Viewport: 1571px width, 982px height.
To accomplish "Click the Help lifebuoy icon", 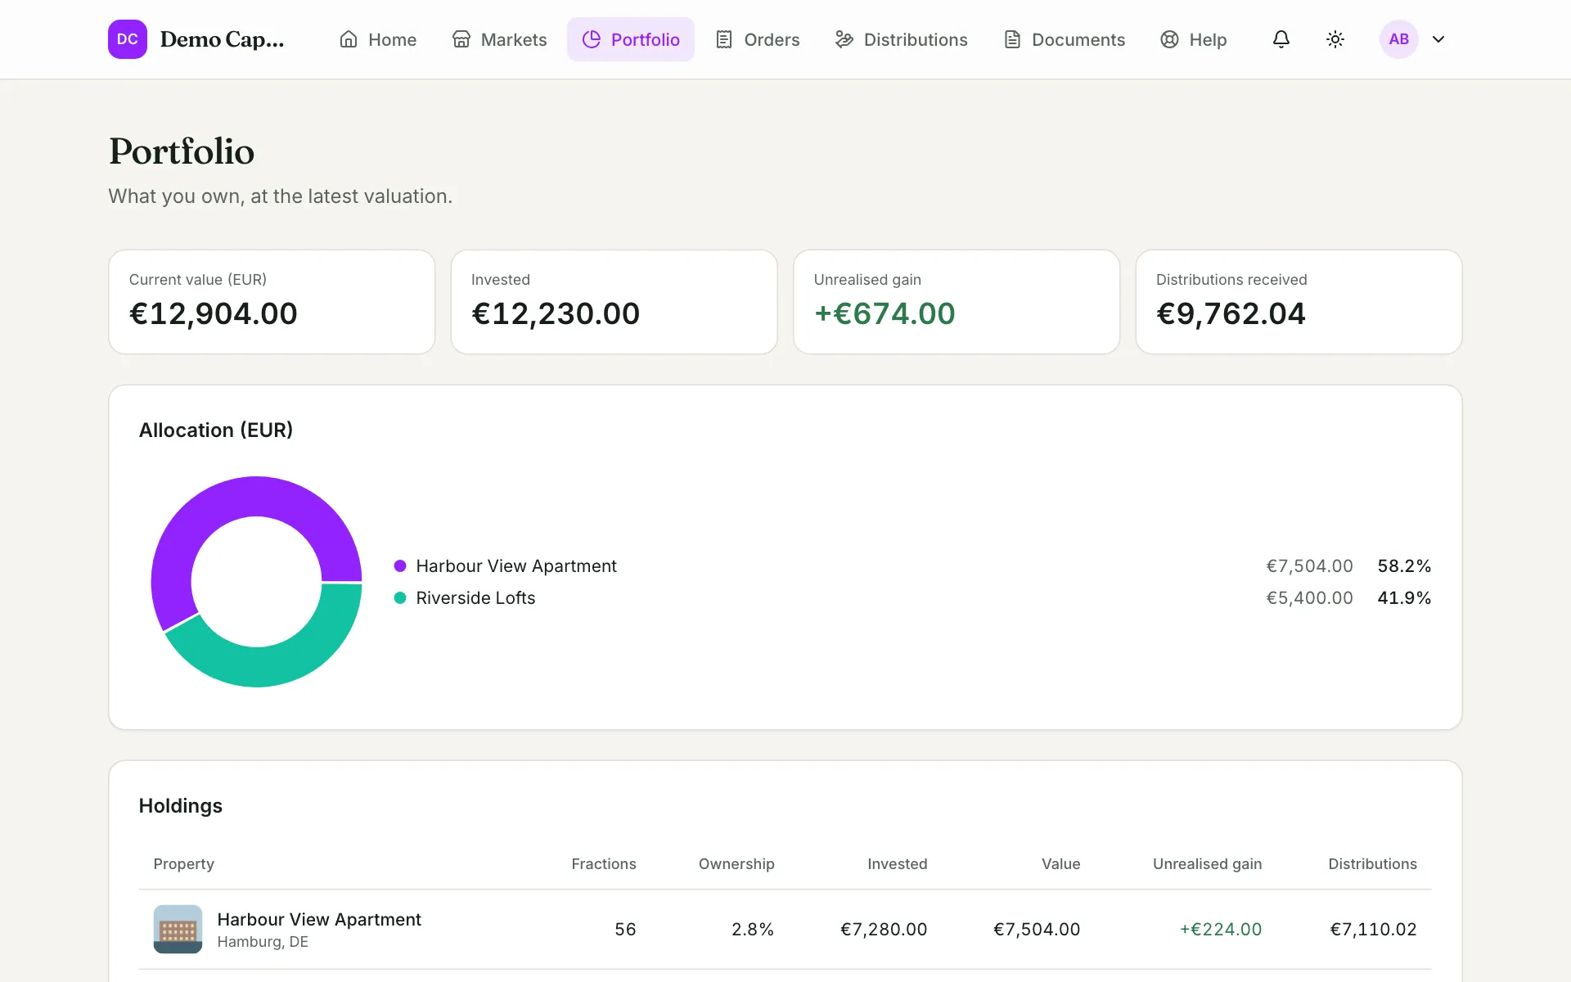I will point(1169,39).
